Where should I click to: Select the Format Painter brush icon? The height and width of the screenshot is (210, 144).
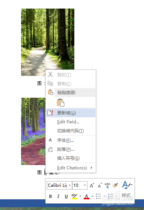[x=115, y=185]
